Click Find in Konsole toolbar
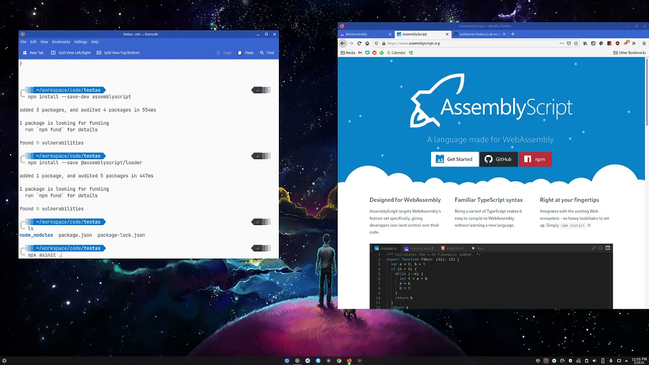 click(267, 53)
